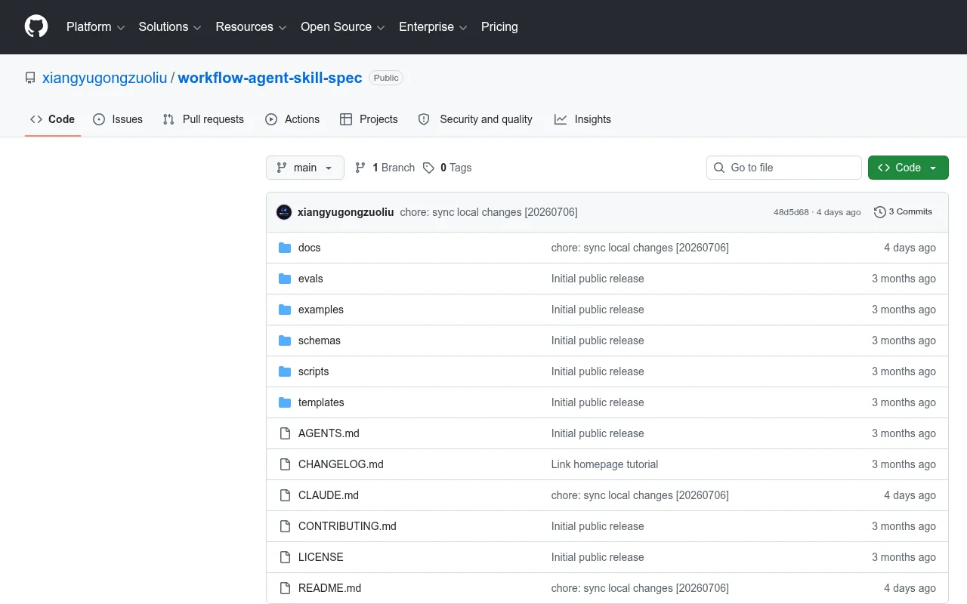The width and height of the screenshot is (967, 604).
Task: Open the evals folder
Action: click(310, 279)
